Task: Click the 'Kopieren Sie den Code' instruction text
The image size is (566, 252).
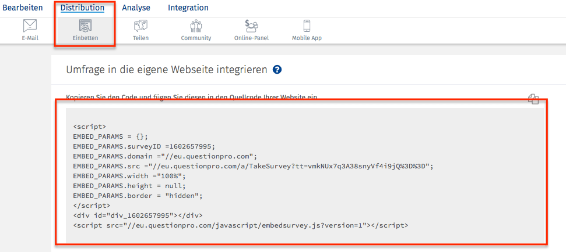Action: tap(191, 97)
